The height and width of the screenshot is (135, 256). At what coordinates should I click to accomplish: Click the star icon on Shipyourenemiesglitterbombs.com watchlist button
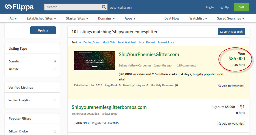click(x=220, y=123)
